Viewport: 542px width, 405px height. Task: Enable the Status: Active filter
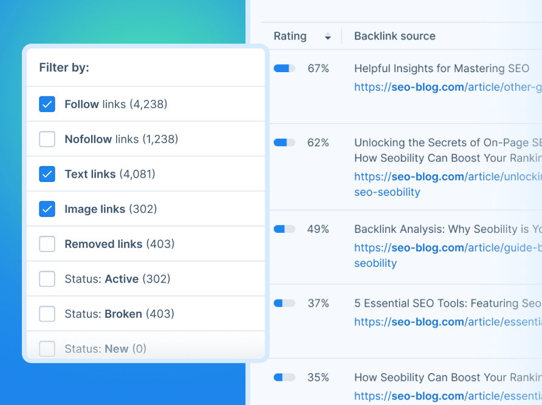point(47,278)
